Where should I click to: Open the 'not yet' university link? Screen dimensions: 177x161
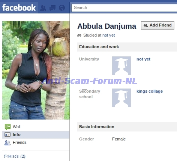143,59
